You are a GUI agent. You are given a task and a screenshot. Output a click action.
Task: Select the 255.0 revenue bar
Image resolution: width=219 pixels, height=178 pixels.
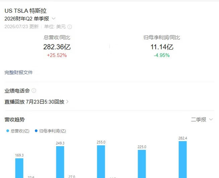pyautogui.click(x=101, y=162)
